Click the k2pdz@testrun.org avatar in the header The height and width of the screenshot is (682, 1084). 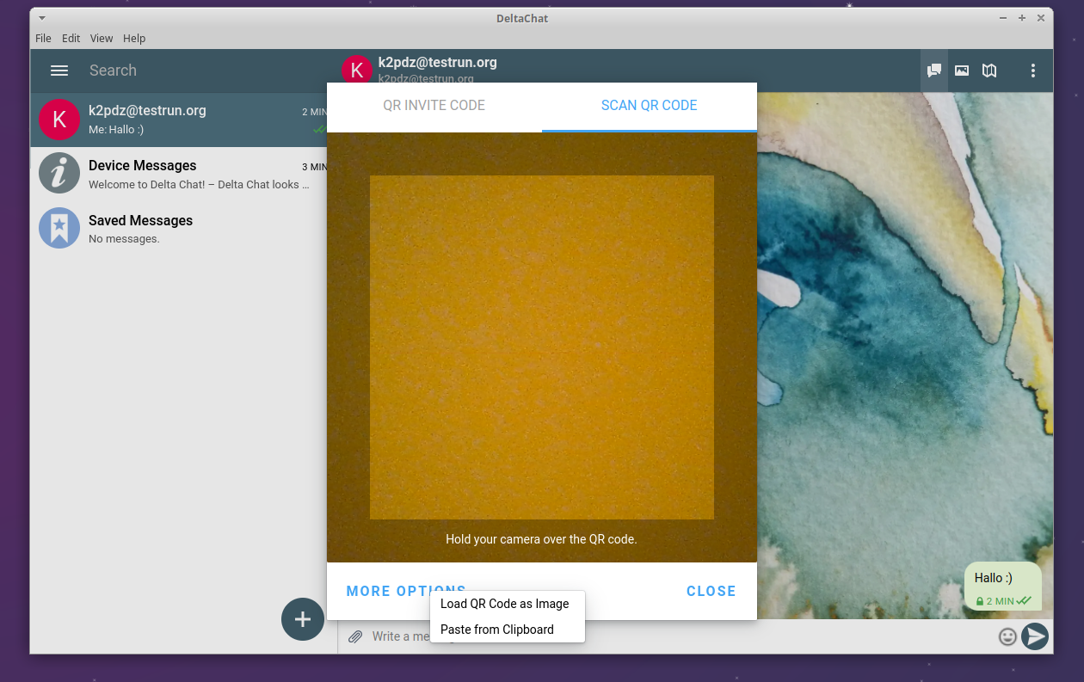click(357, 70)
